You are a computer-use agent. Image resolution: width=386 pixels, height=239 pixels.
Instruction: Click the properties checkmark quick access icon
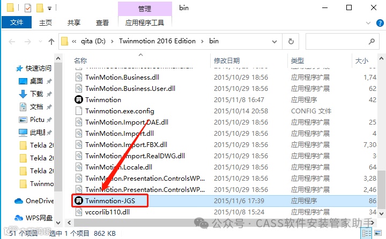pos(28,8)
